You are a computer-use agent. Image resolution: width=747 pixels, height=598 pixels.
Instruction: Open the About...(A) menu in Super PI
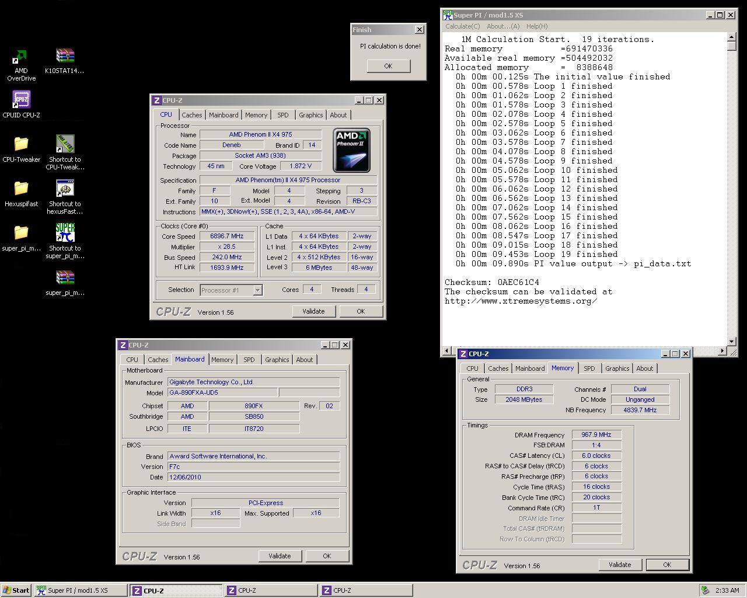pos(503,26)
